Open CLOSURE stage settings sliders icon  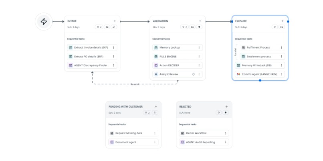(282, 27)
